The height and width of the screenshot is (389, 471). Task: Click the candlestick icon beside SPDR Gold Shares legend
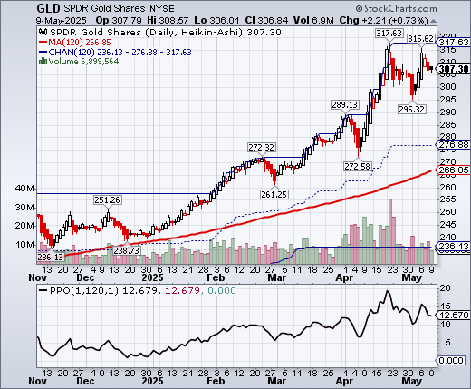click(43, 32)
